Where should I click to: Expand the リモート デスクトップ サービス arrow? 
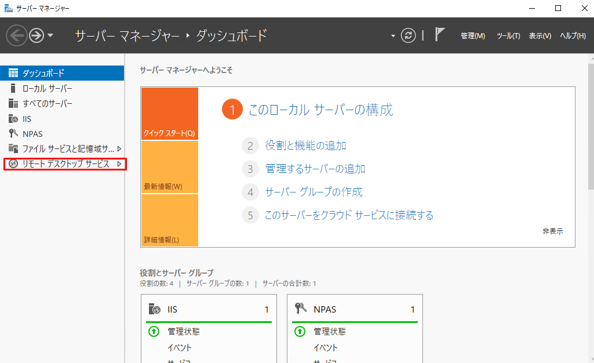(x=119, y=165)
